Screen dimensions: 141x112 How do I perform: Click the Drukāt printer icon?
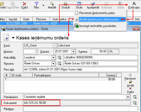tap(66, 4)
